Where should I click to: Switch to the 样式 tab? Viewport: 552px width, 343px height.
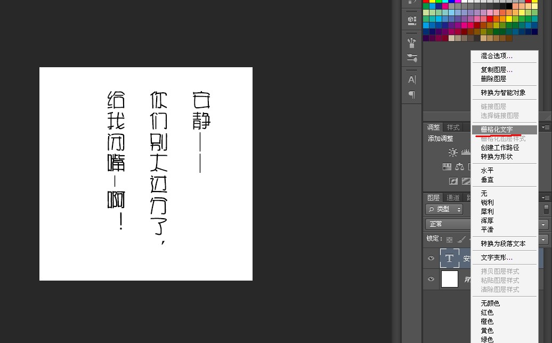453,127
